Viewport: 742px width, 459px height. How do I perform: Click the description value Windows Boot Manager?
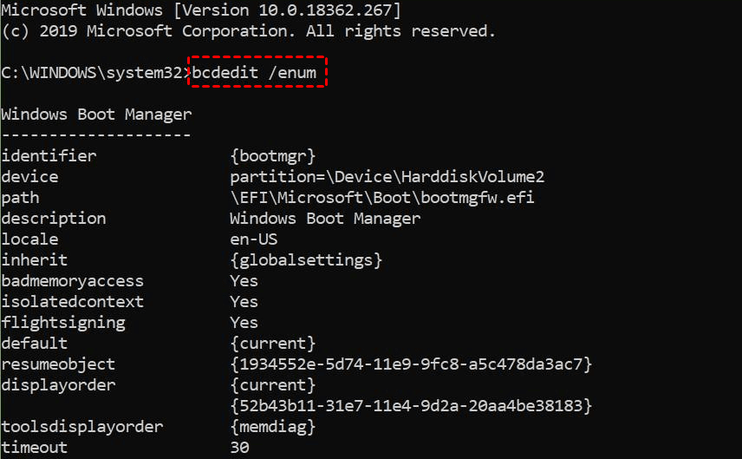[x=325, y=219]
